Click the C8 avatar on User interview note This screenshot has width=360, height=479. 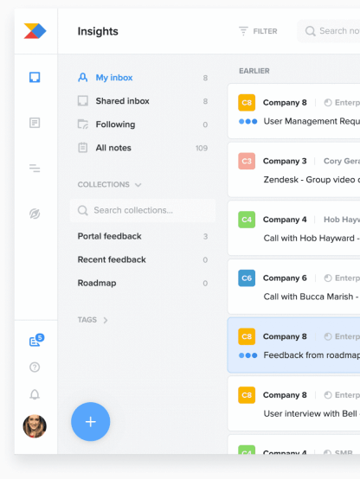(x=247, y=395)
